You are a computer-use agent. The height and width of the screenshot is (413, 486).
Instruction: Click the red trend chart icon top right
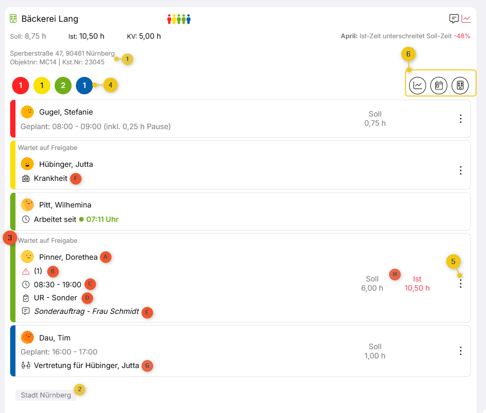point(466,19)
